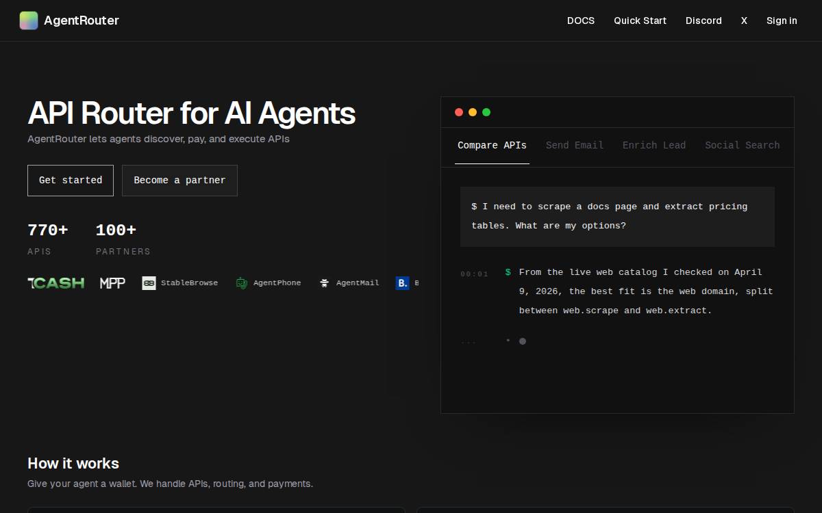This screenshot has height=513, width=822.
Task: Click the scrape docs page prompt box
Action: (x=617, y=216)
